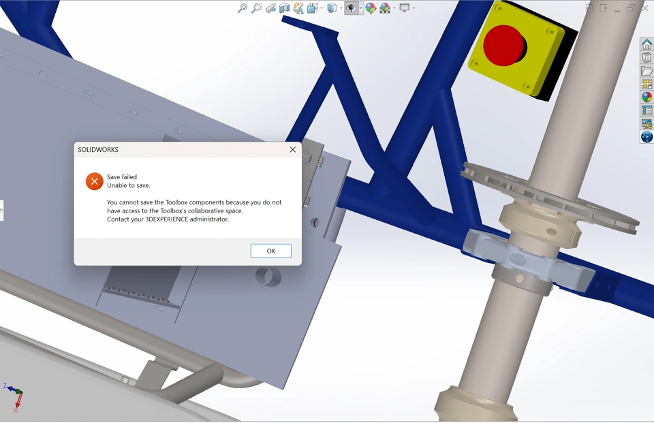
Task: Open the Dynamic Annotation Views tool
Action: pyautogui.click(x=298, y=8)
